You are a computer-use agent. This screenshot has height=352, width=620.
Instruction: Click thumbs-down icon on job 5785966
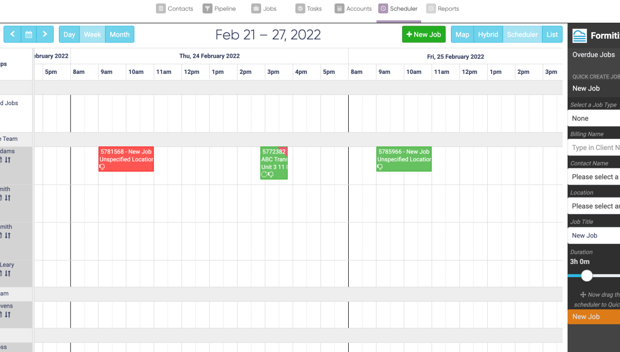(380, 167)
